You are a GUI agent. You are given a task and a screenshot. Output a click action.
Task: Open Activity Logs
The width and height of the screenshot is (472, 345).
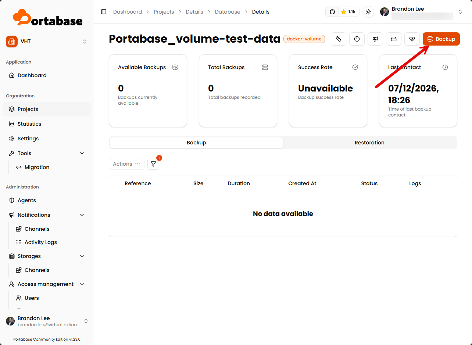(40, 242)
